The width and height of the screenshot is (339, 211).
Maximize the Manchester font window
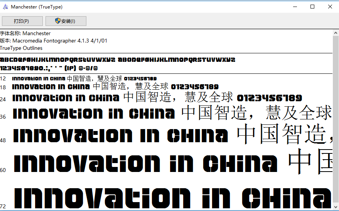pos(312,7)
